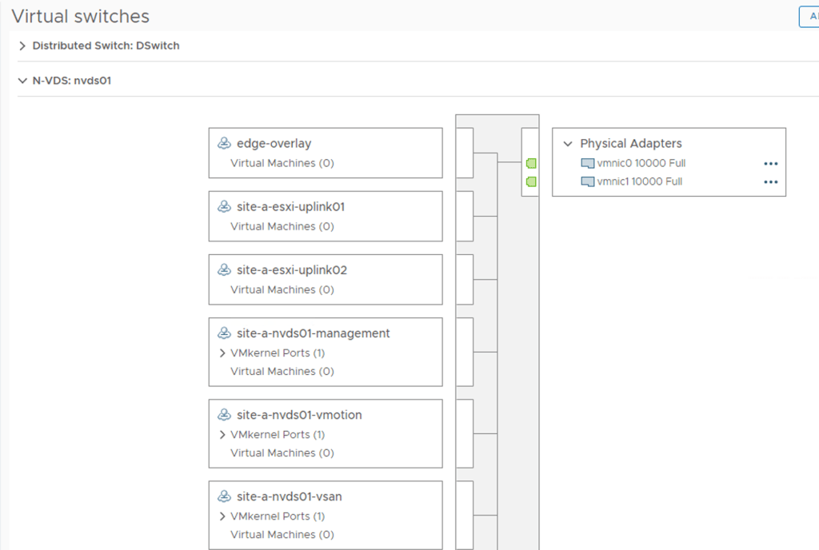Expand VMkernel Ports under site-a-nvds01-vmotion
The height and width of the screenshot is (550, 819).
[x=222, y=435]
